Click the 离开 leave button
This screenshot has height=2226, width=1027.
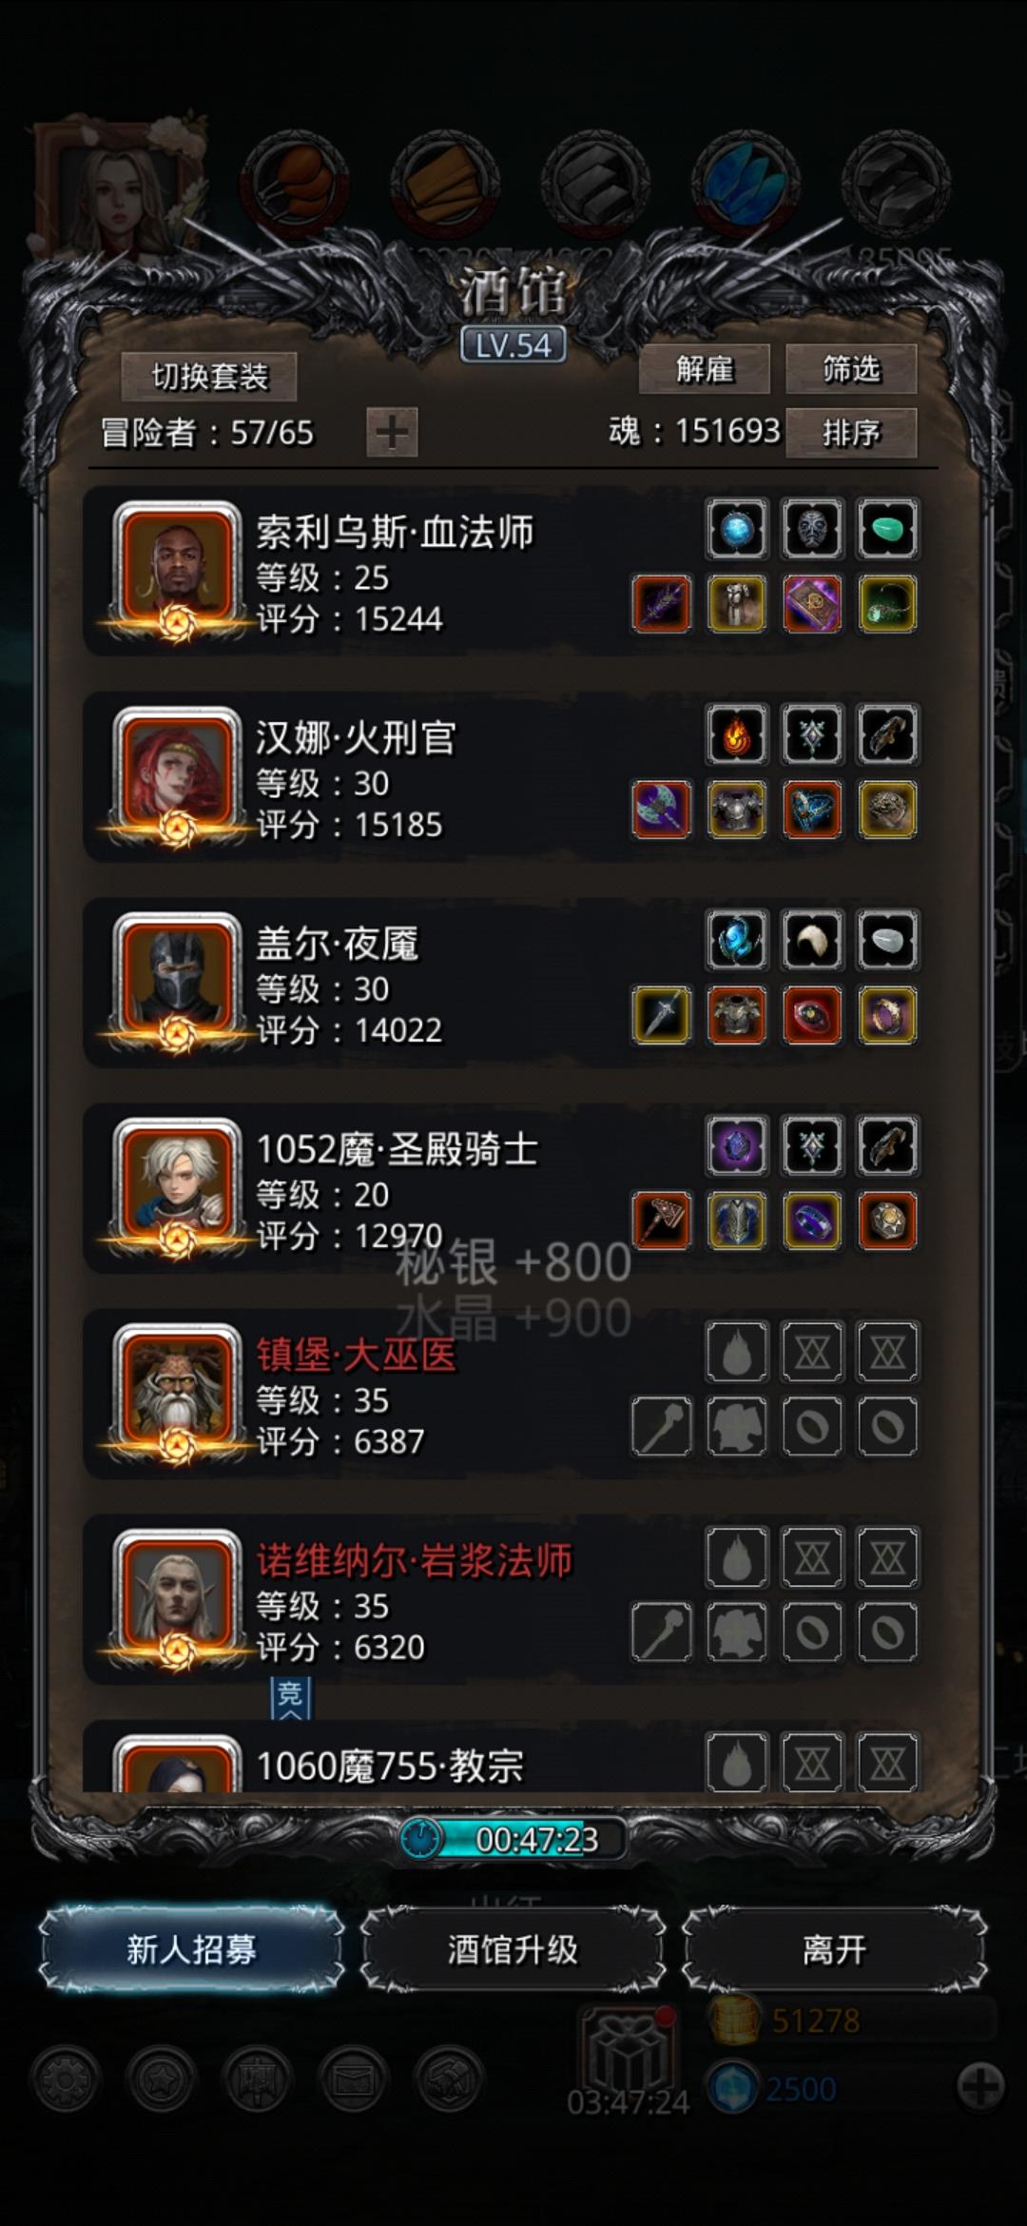pos(834,1949)
